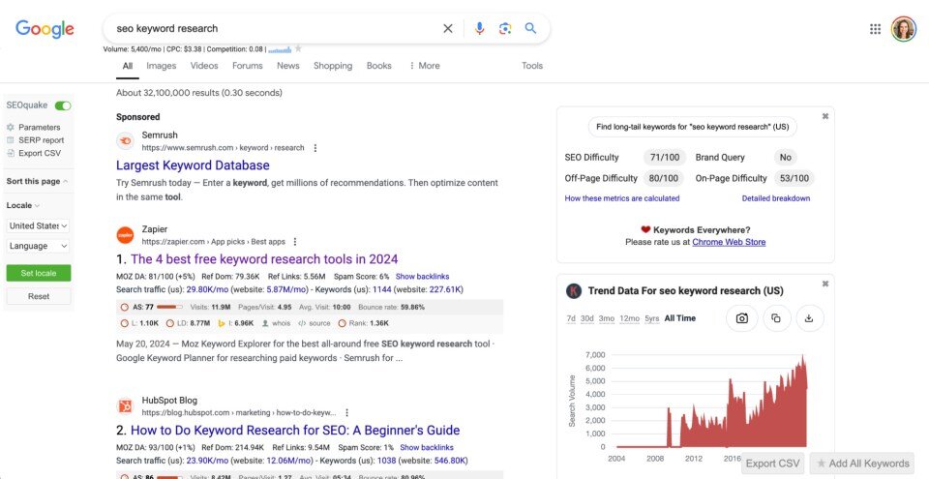Close the SEO Difficulty widget
Viewport: 929px width, 479px height.
click(x=824, y=116)
